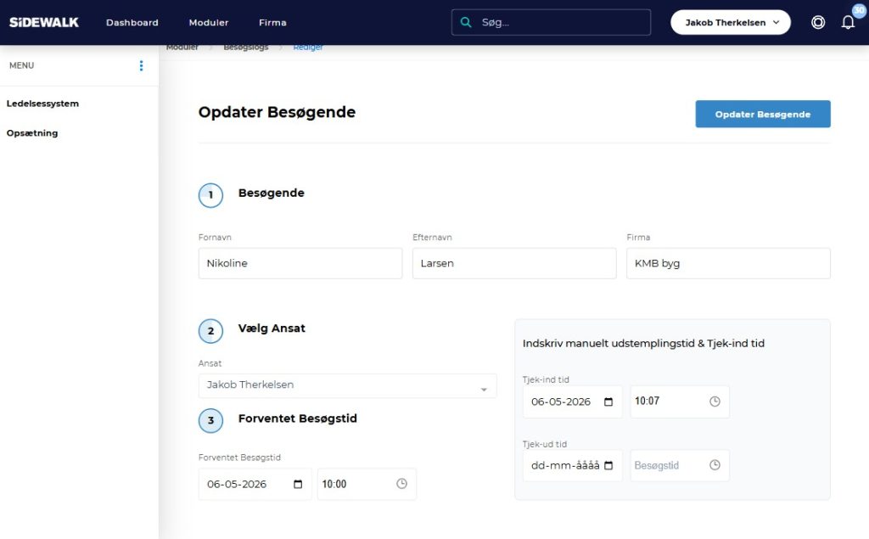Open clock picker for Tjek-ud time

click(715, 465)
